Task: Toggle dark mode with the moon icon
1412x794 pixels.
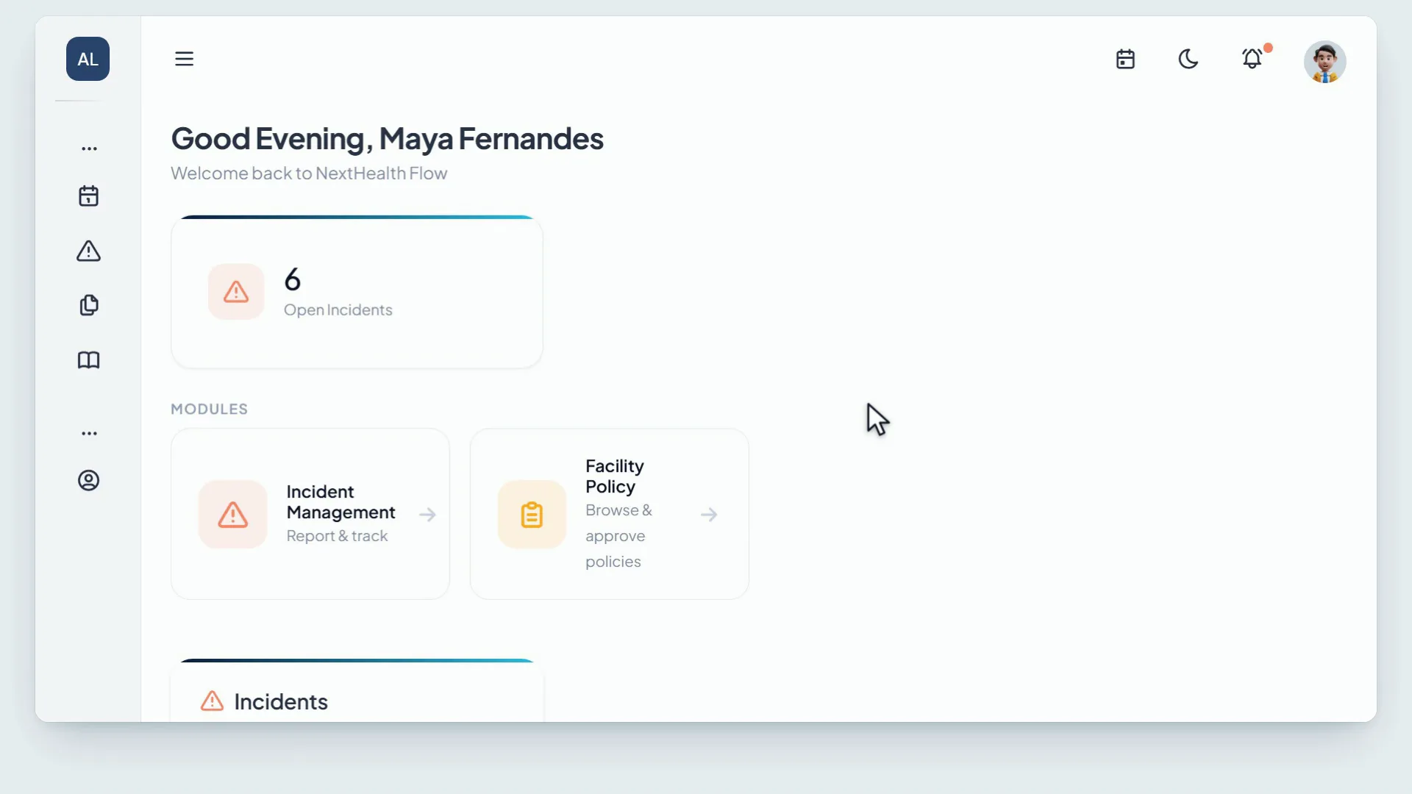Action: click(x=1188, y=59)
